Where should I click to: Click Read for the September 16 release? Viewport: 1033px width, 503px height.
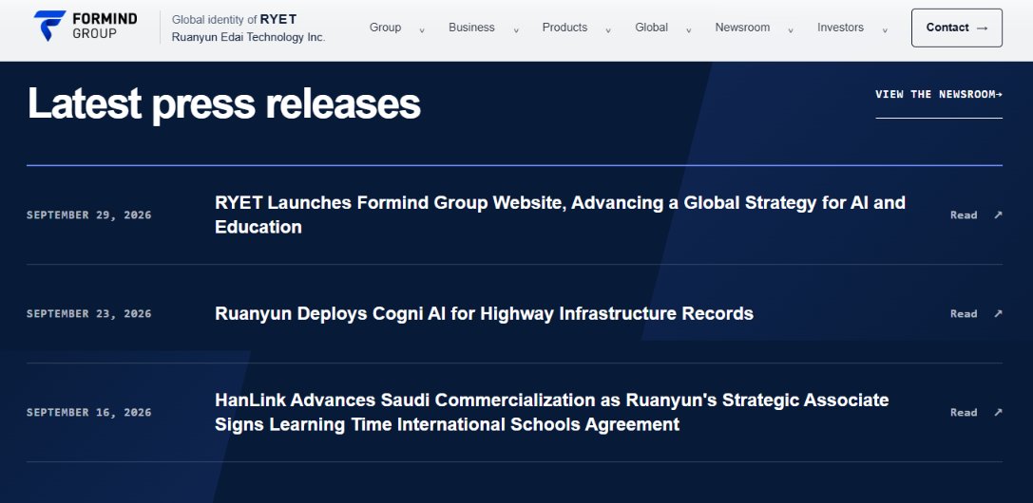click(964, 412)
